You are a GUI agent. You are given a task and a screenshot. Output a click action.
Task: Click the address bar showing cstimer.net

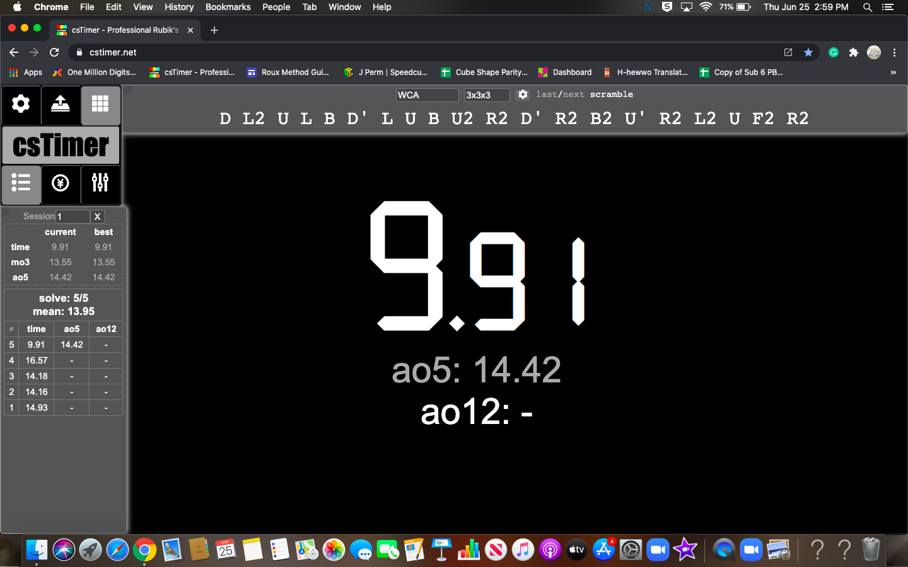[x=429, y=52]
